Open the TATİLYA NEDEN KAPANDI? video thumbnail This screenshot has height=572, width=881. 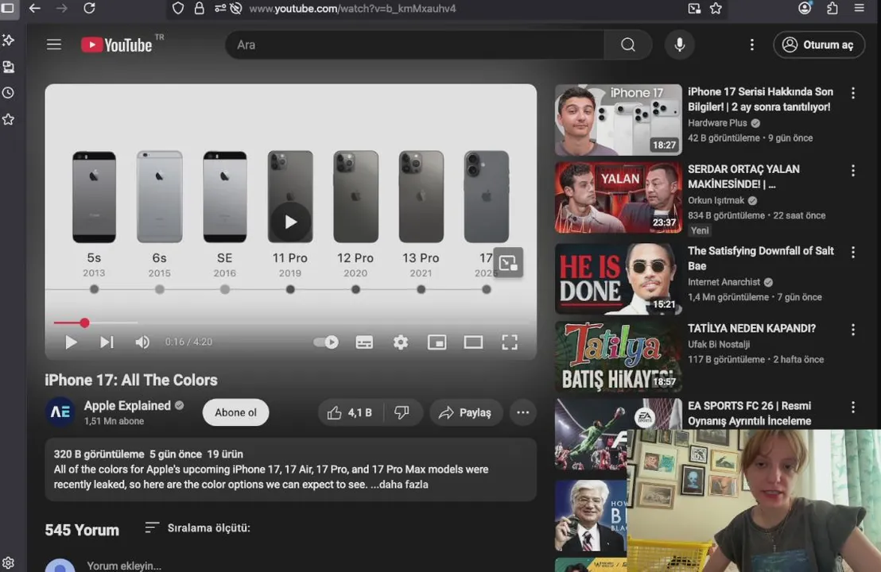point(618,357)
